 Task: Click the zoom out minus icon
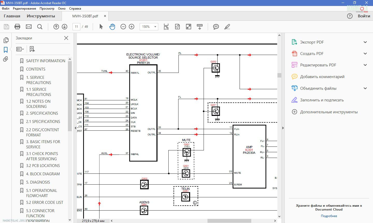[x=123, y=27]
